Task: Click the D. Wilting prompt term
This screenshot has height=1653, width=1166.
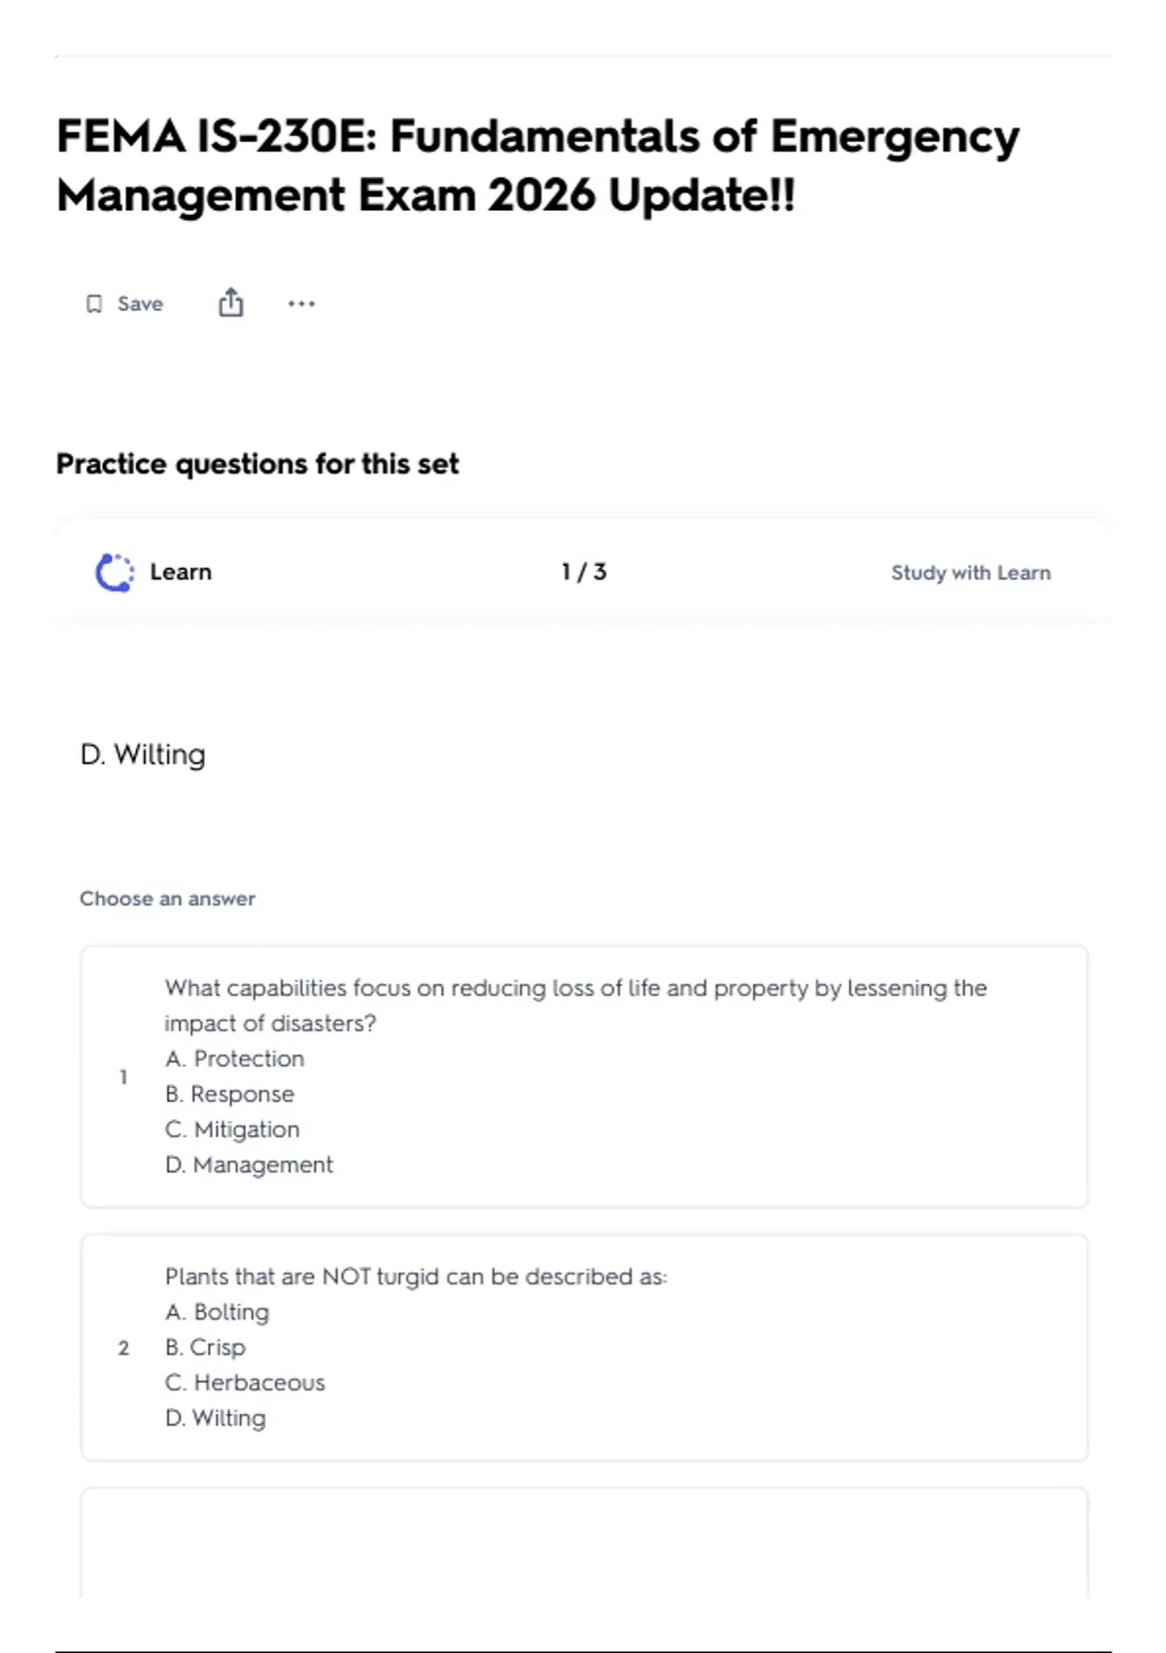Action: pyautogui.click(x=143, y=756)
